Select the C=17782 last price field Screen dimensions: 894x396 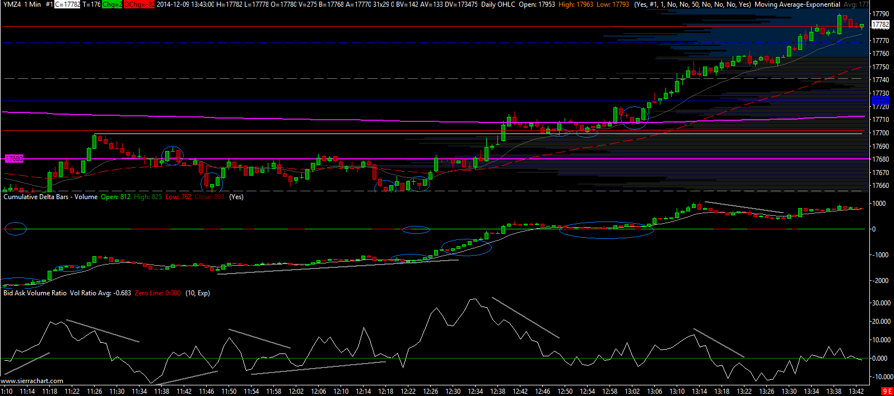pyautogui.click(x=68, y=4)
